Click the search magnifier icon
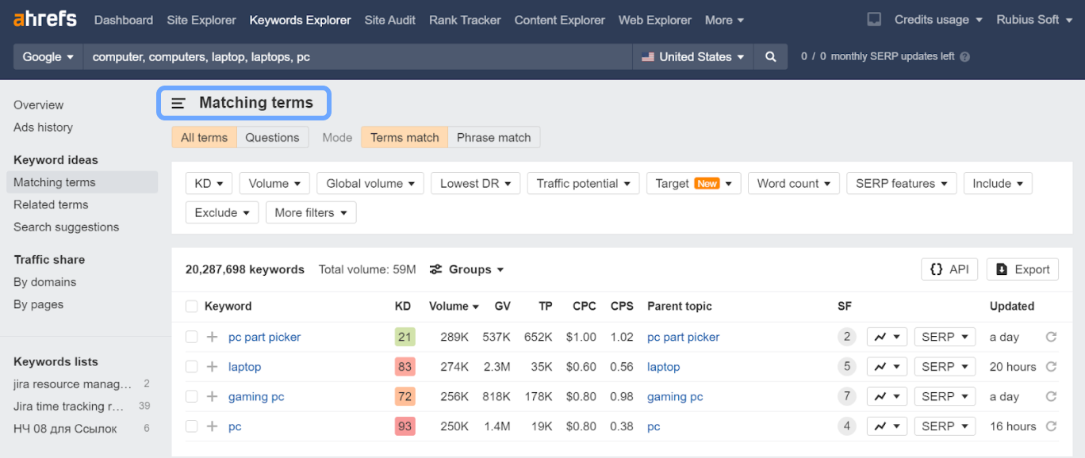The image size is (1085, 458). click(x=770, y=57)
